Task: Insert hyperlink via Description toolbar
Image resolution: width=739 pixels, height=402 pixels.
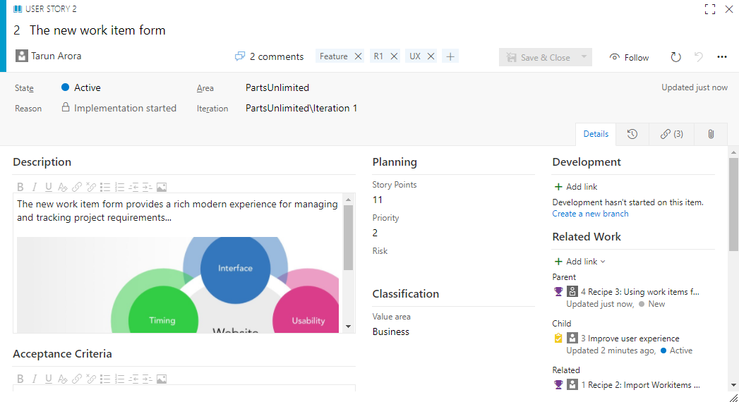Action: click(x=77, y=188)
